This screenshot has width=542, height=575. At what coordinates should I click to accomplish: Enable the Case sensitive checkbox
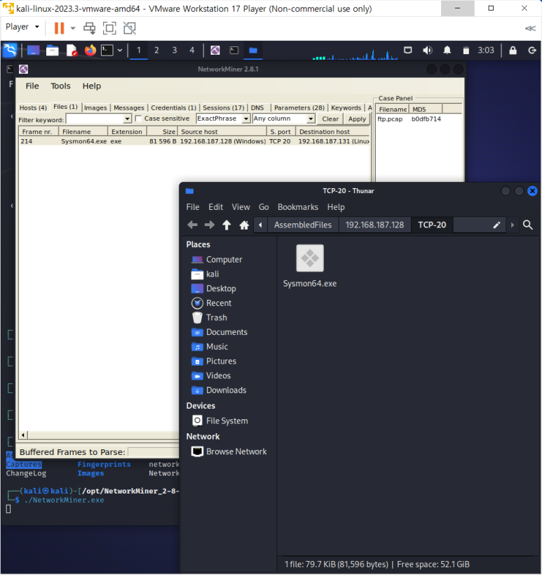coord(138,119)
